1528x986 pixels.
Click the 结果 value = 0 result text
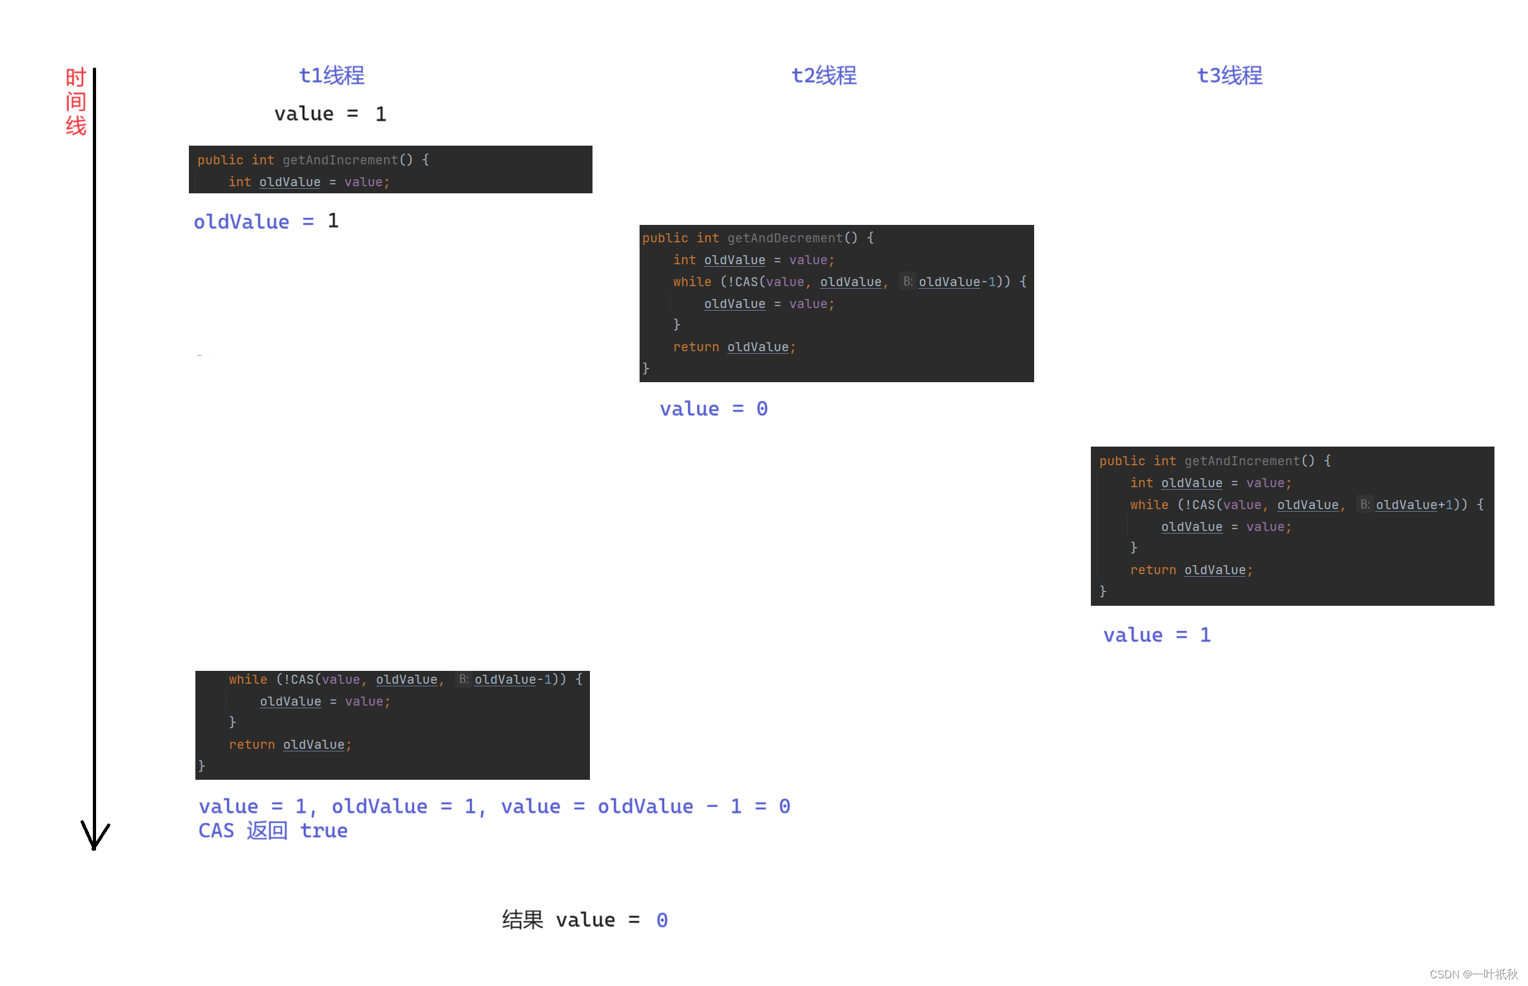click(584, 919)
